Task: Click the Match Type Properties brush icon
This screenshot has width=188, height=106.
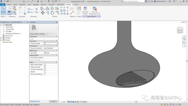Action: 25,14
